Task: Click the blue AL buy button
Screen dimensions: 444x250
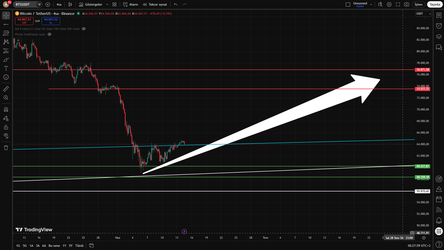Action: 51,21
